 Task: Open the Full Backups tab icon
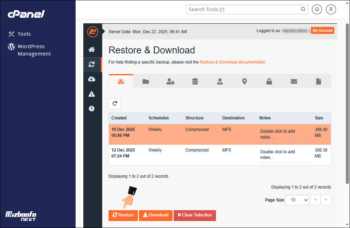tap(121, 81)
